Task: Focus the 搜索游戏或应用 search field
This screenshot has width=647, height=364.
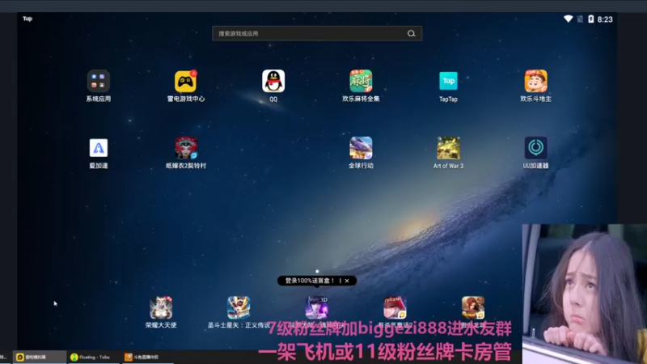Action: coord(317,33)
